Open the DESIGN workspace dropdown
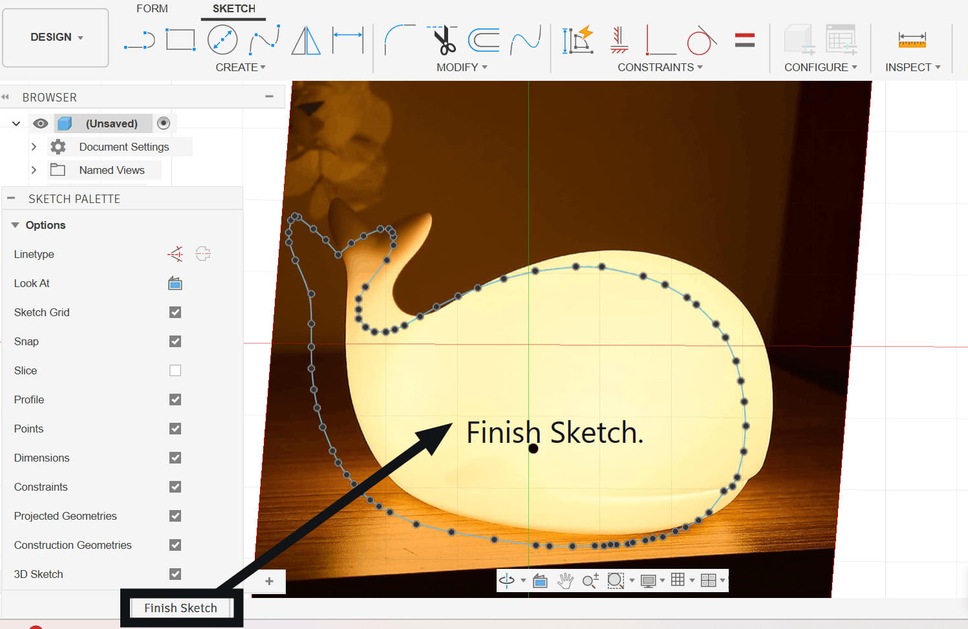 [x=56, y=37]
